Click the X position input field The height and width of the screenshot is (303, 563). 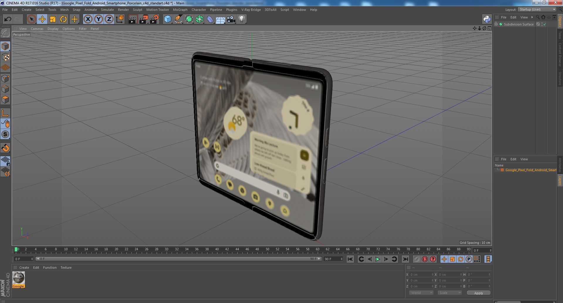coord(421,275)
